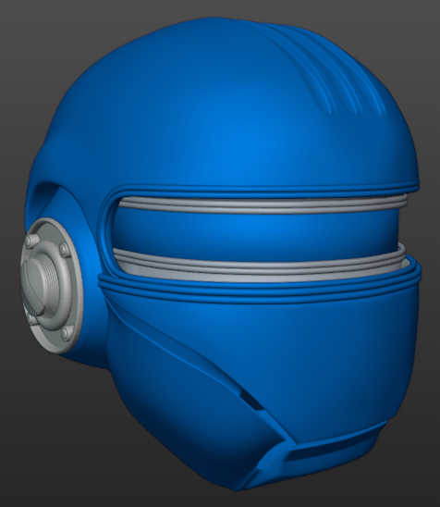Select the lower gray visor ring
The width and height of the screenshot is (440, 507).
click(x=259, y=265)
